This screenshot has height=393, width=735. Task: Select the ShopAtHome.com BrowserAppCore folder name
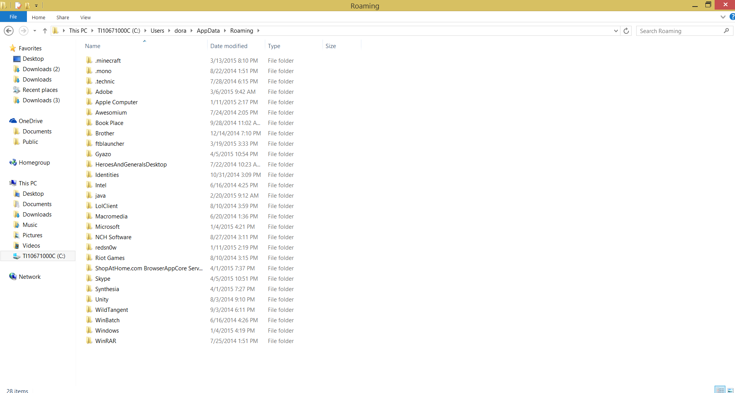149,268
